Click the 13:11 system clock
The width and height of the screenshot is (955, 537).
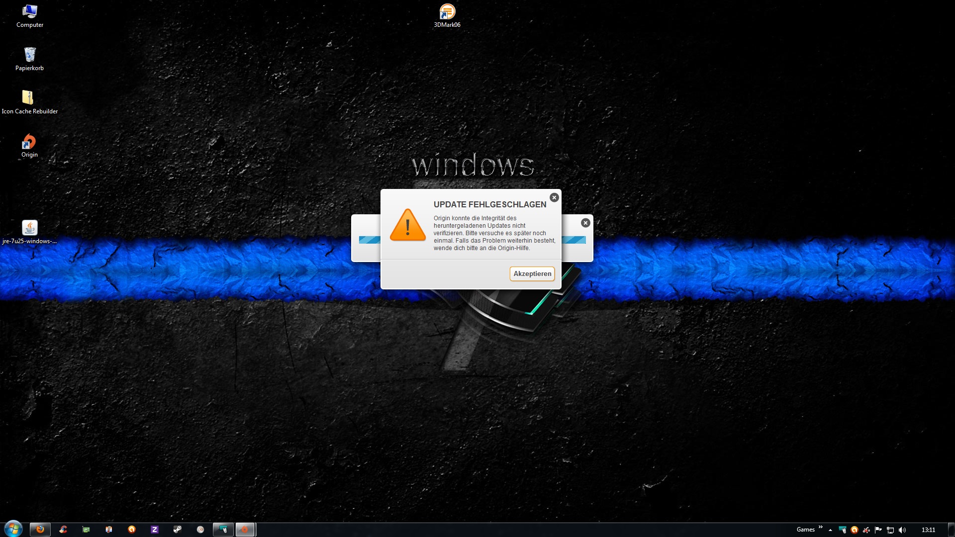pos(928,530)
